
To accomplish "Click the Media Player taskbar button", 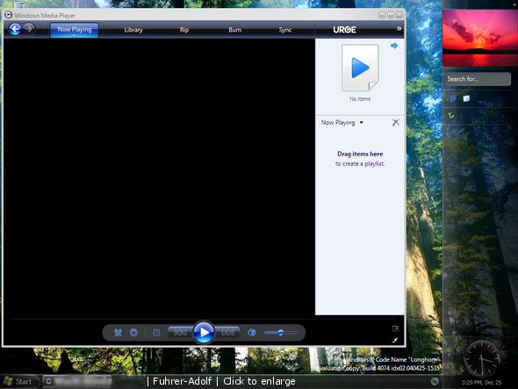I will [77, 381].
